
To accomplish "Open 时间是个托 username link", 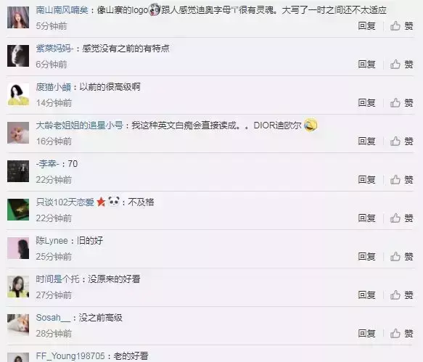I will click(58, 279).
